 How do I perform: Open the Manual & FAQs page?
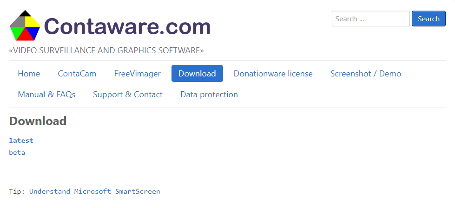(46, 95)
